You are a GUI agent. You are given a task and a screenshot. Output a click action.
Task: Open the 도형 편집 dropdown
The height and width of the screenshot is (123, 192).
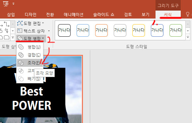coord(31,23)
